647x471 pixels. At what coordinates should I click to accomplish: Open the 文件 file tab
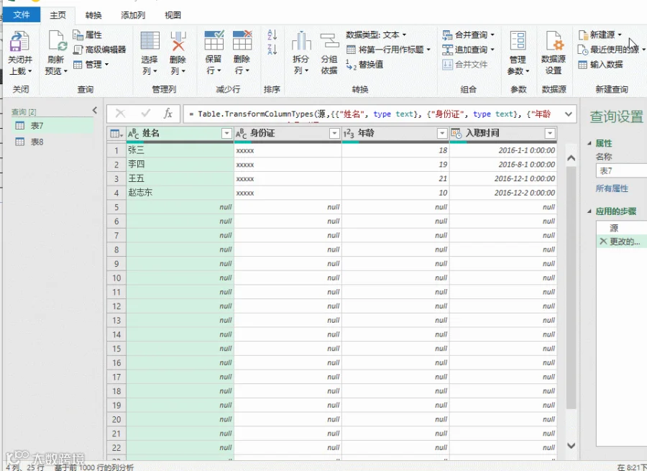(22, 15)
